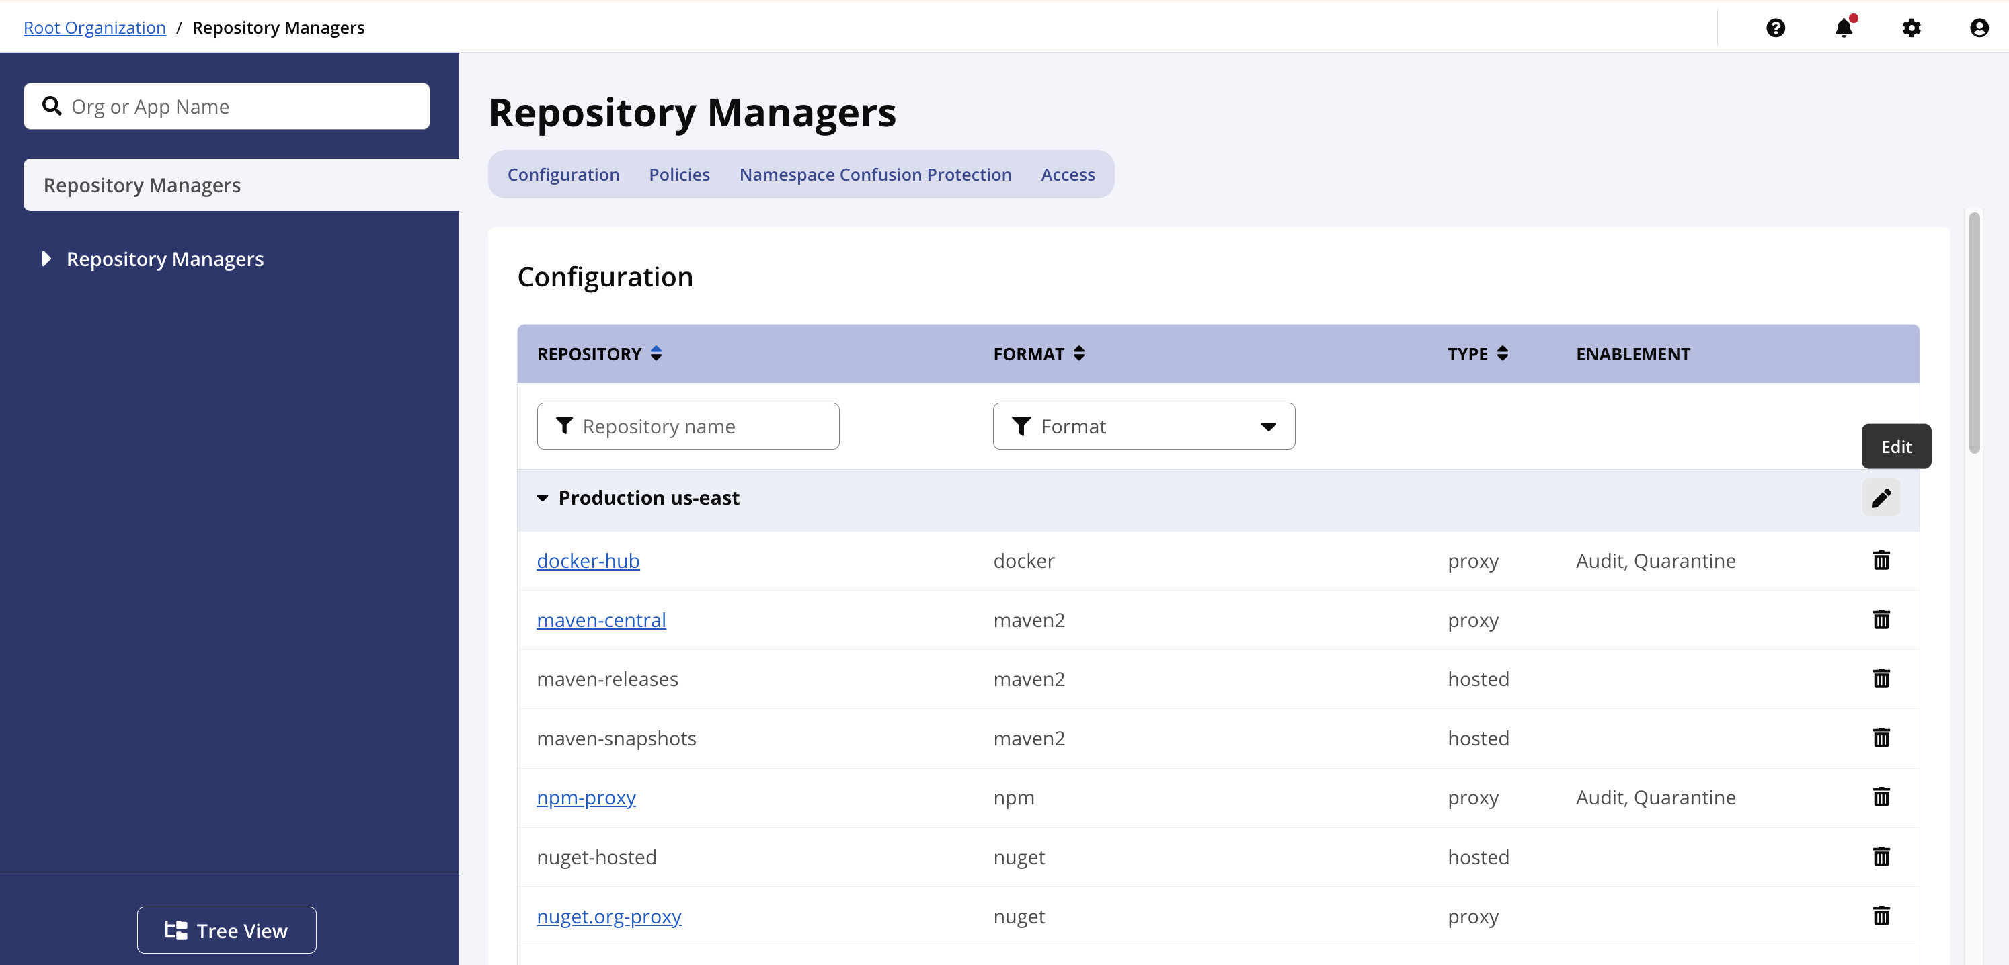Click Audit, Quarantine in docker-hub row

tap(1656, 561)
